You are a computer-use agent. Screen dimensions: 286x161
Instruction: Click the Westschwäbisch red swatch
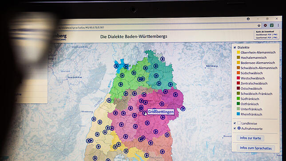coord(238,78)
